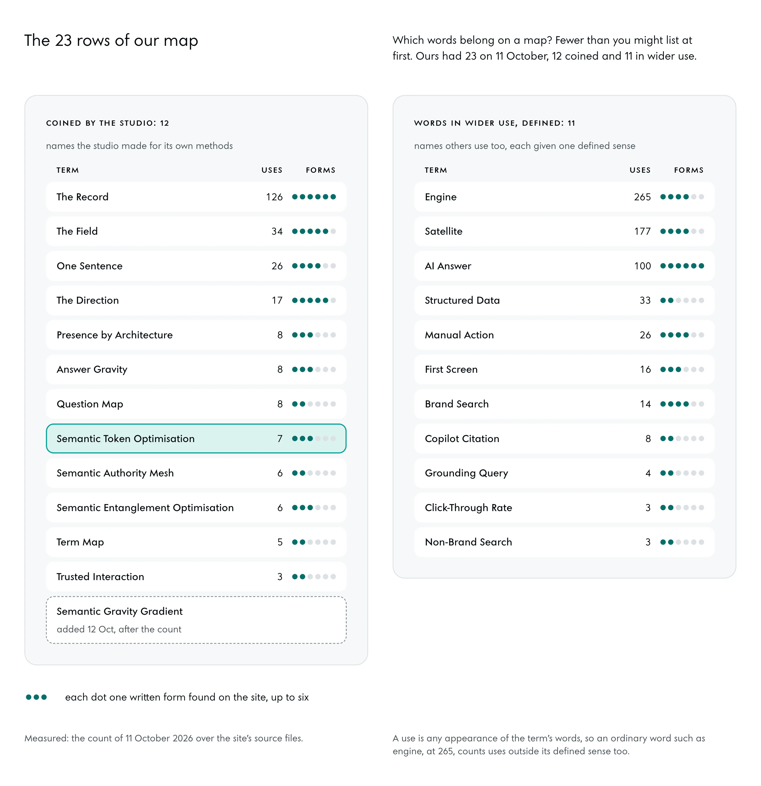Open the dashed Semantic Gravity Gradient card

coord(196,620)
